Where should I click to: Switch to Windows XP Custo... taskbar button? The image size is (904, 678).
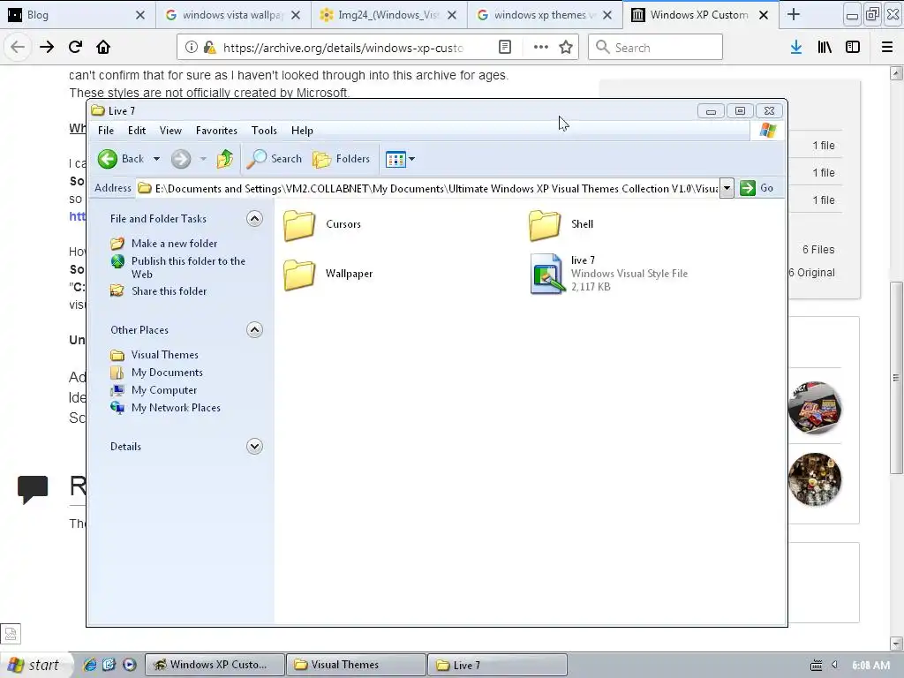pyautogui.click(x=215, y=665)
